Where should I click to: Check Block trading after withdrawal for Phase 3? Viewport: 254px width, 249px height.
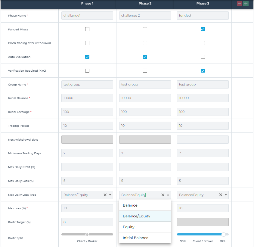click(203, 43)
